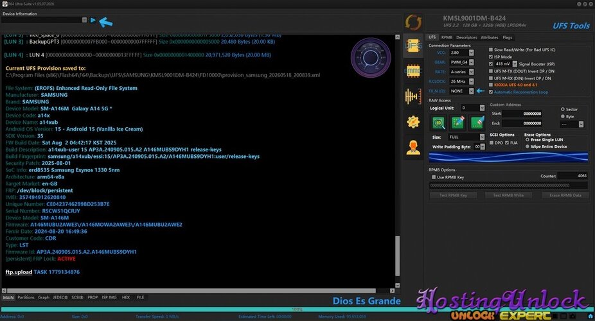Open the Write Padding Byte dropdown
The height and width of the screenshot is (321, 595).
483,147
